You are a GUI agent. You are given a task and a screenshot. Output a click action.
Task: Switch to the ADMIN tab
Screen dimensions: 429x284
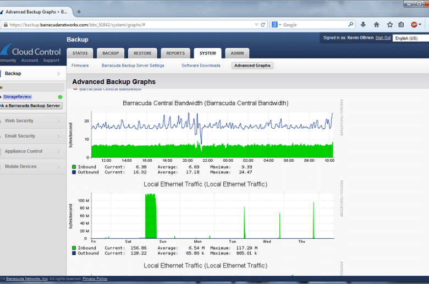click(237, 53)
